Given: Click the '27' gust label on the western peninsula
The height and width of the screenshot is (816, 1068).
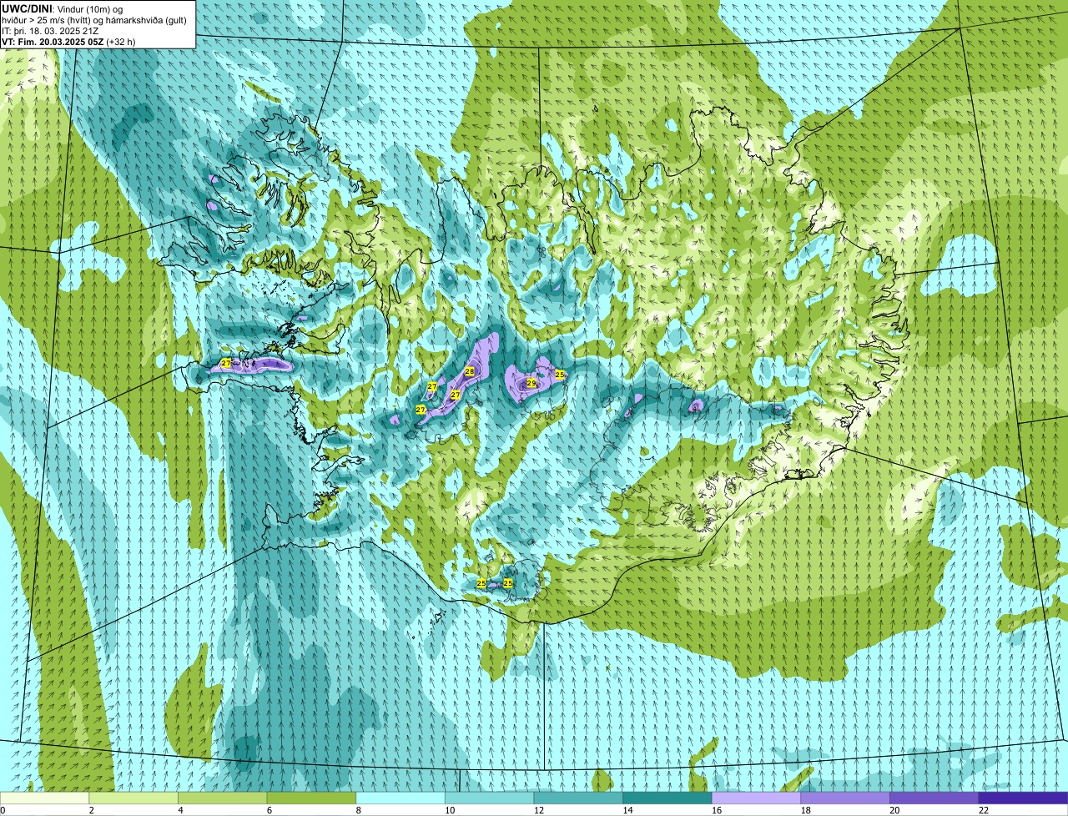Looking at the screenshot, I should click(x=226, y=363).
